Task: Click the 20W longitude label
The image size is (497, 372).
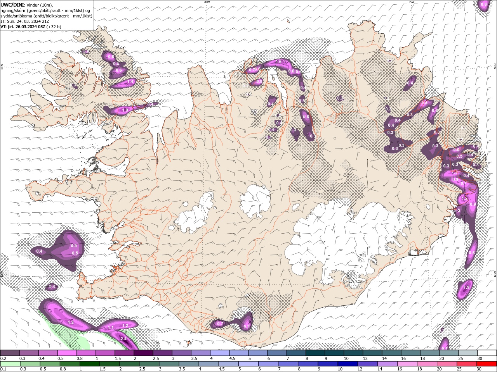Action: pyautogui.click(x=207, y=2)
